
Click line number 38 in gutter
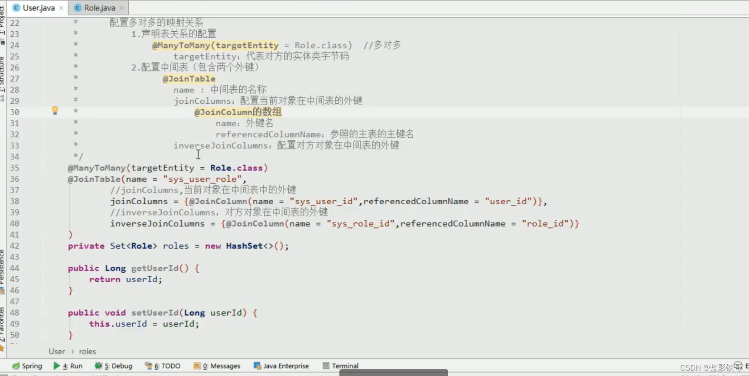point(14,202)
